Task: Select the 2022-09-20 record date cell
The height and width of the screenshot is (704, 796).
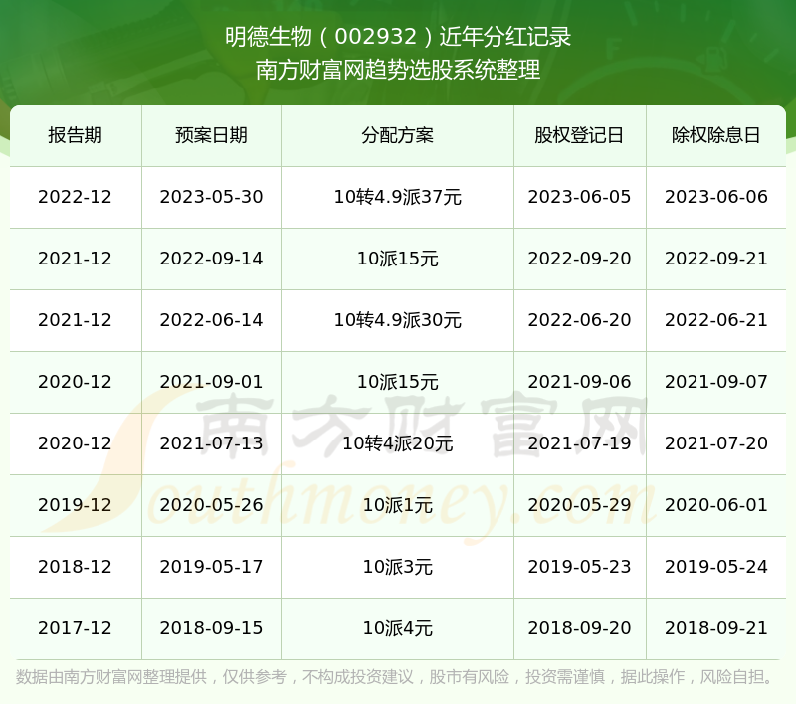Action: point(579,259)
